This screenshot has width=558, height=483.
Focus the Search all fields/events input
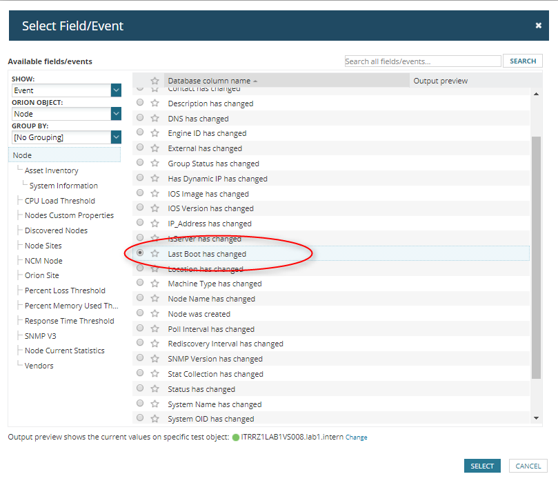click(x=423, y=61)
